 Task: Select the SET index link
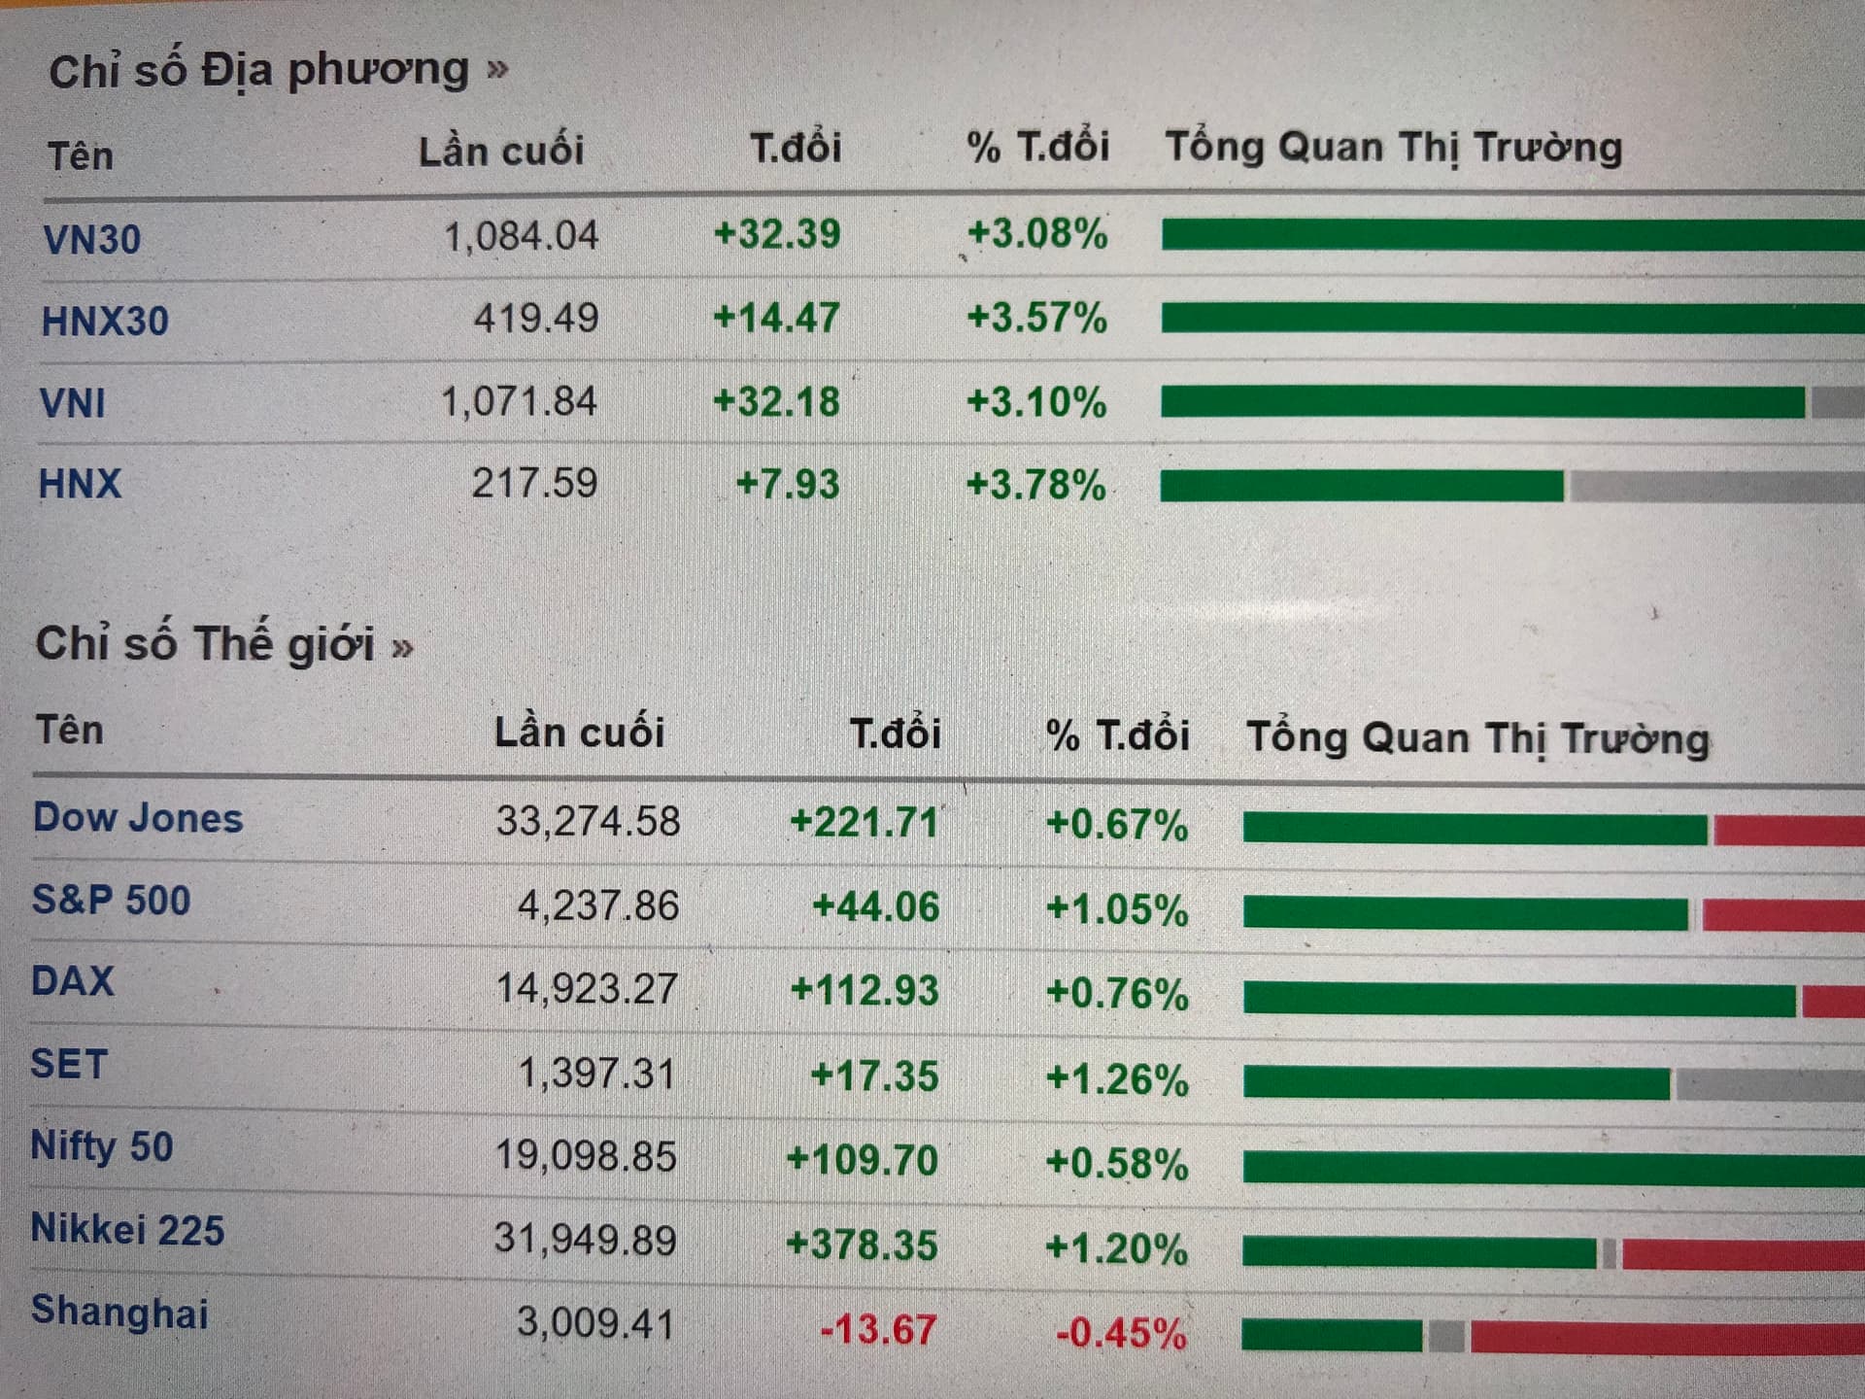click(x=68, y=1064)
